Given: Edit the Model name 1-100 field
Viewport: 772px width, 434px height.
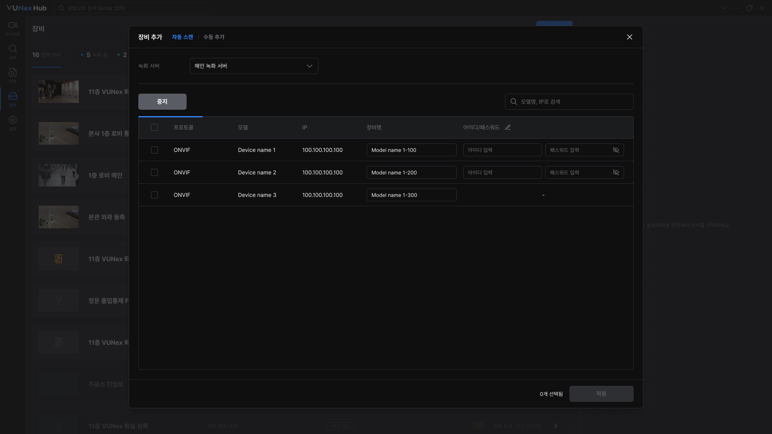Looking at the screenshot, I should (412, 150).
